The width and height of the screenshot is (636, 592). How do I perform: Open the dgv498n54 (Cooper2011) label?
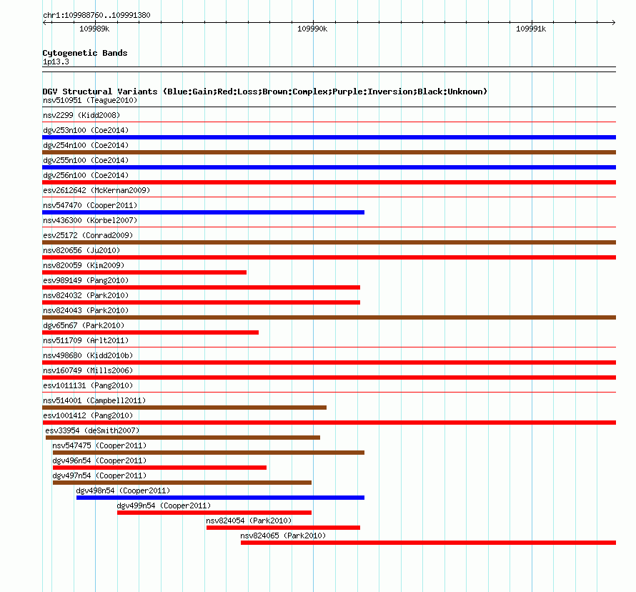pyautogui.click(x=123, y=490)
